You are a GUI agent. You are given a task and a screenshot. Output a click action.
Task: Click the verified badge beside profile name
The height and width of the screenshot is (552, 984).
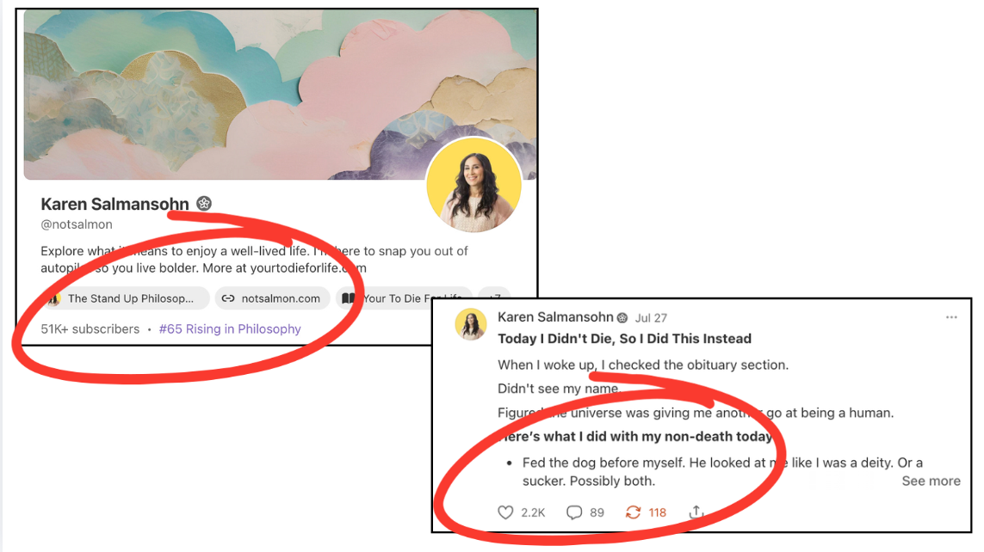(x=204, y=204)
